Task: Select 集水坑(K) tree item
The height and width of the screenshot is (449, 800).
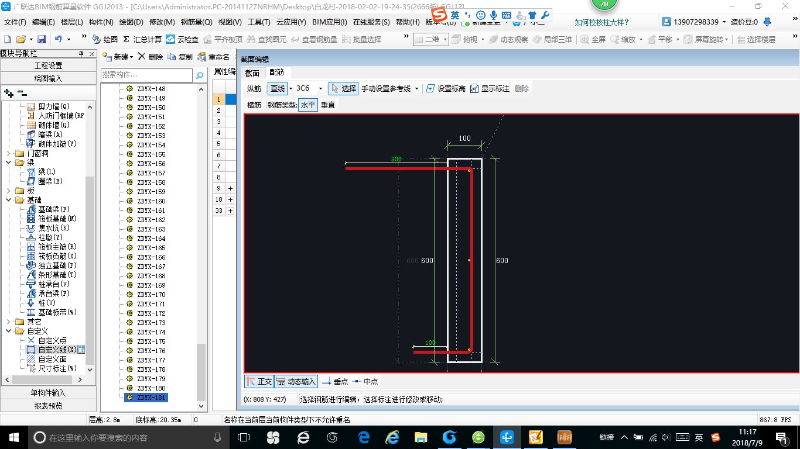Action: 48,228
